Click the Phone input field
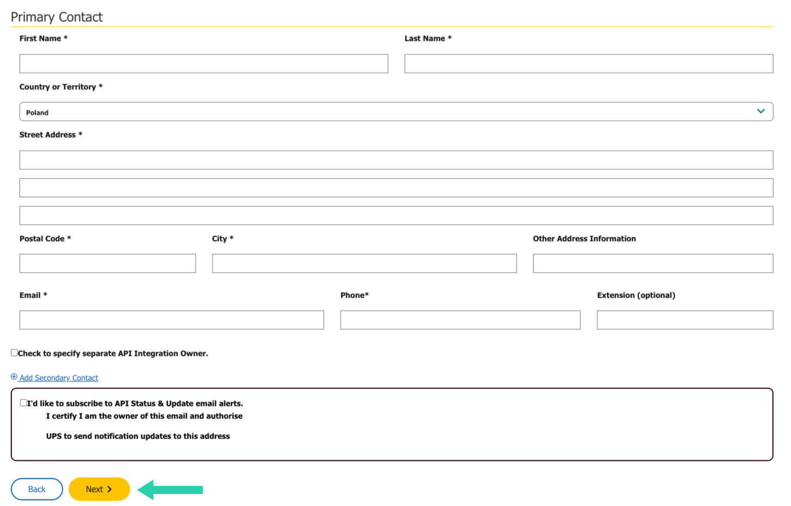Viewport: 791px width, 506px height. [460, 320]
